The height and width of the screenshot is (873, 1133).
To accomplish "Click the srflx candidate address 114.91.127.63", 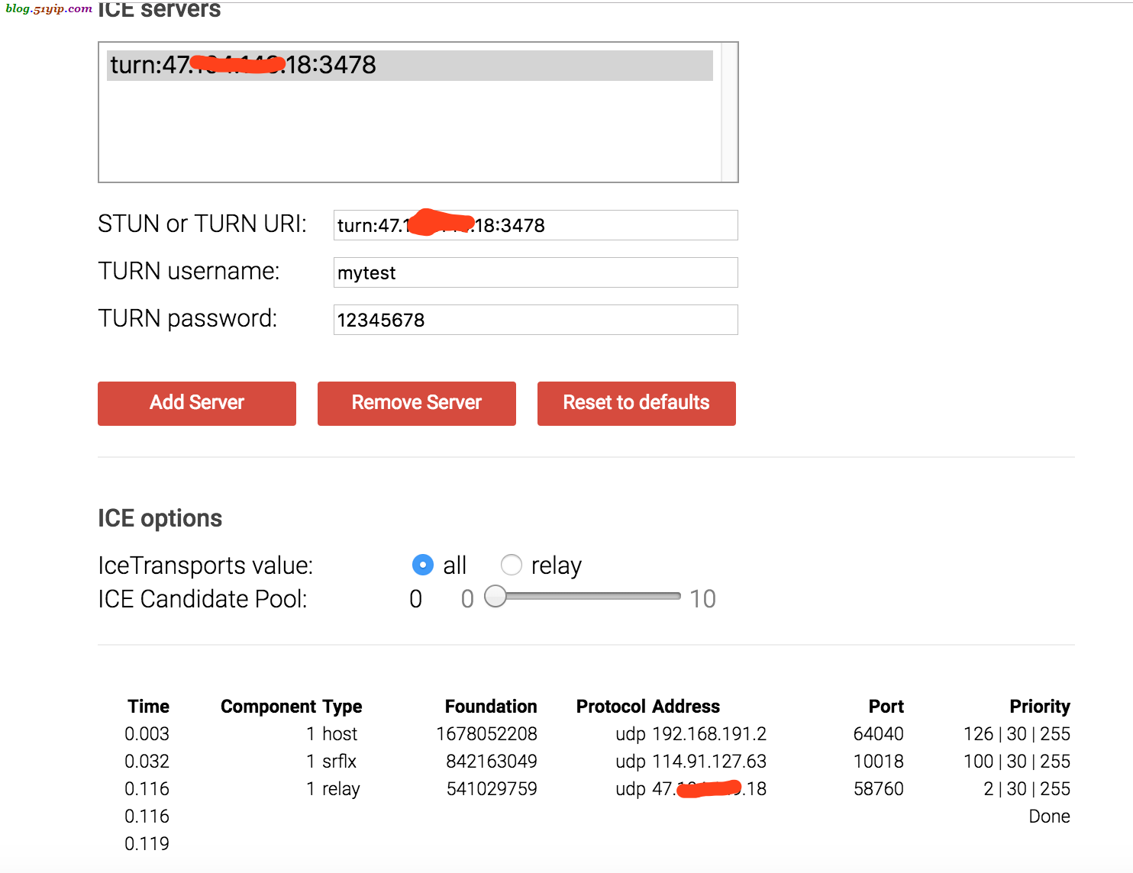I will [709, 762].
